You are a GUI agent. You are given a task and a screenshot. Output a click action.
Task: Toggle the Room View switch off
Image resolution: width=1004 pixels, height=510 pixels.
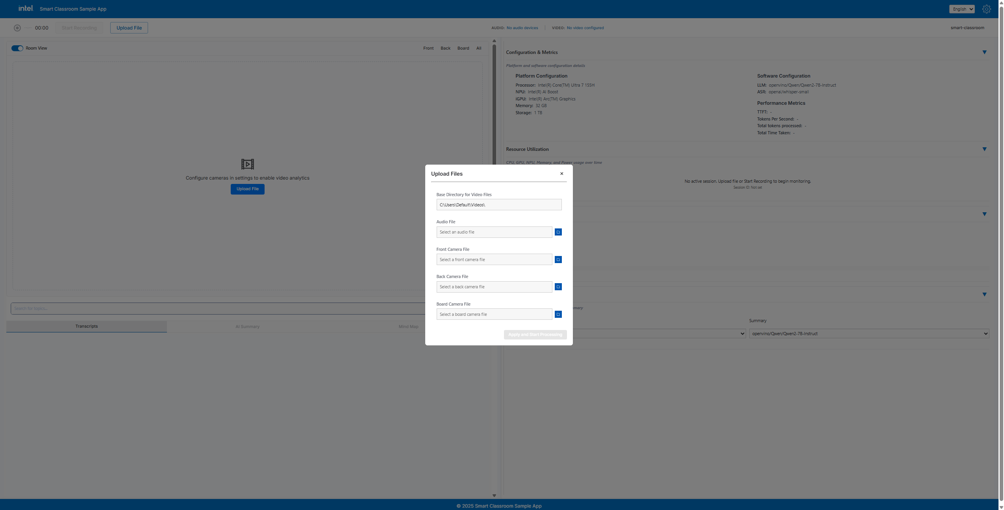coord(17,48)
